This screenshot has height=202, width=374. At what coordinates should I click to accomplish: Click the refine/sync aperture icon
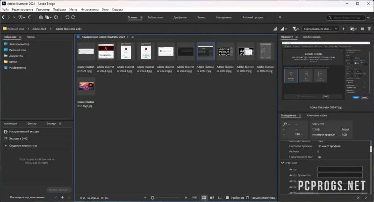coord(56,17)
